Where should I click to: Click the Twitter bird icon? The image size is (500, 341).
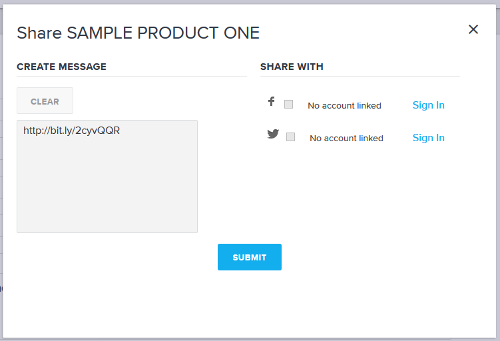click(x=273, y=134)
